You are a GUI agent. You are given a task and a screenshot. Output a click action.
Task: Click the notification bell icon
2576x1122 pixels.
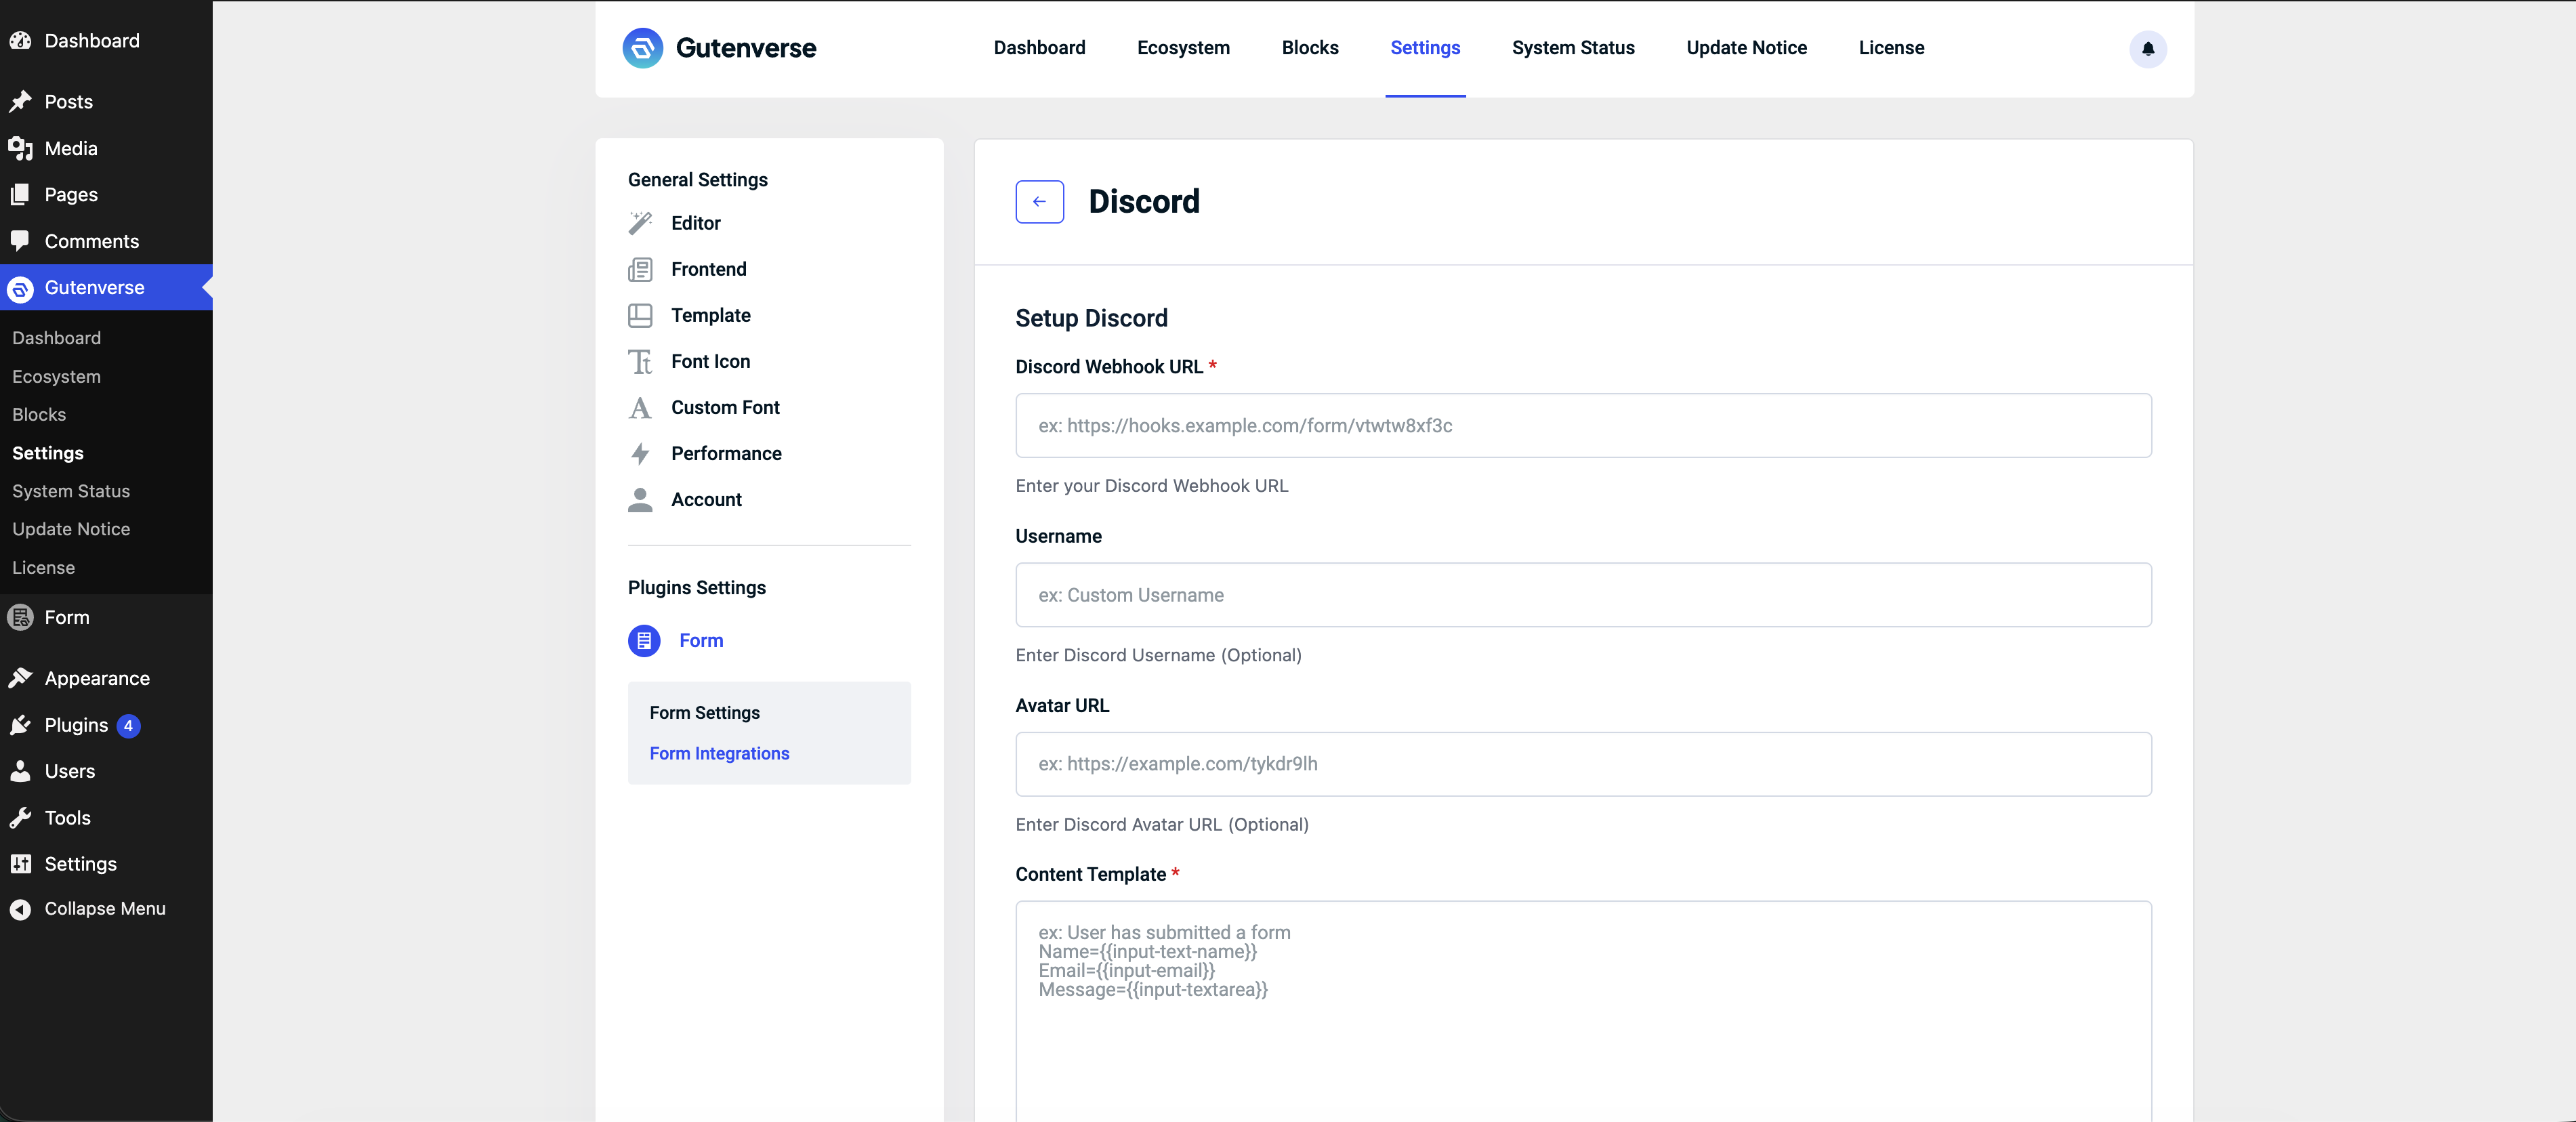(x=2147, y=48)
